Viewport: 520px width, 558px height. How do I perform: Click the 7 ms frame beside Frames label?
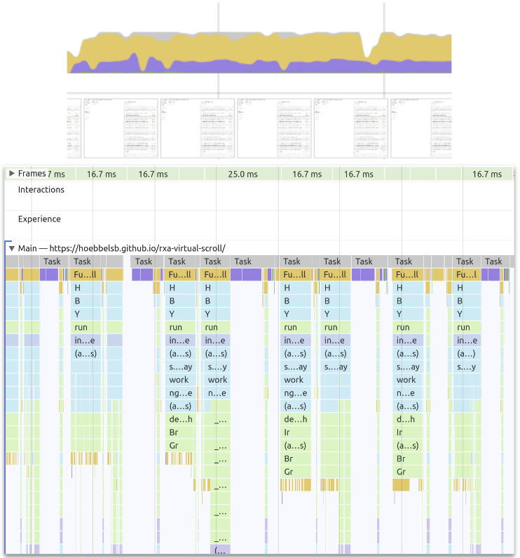[58, 175]
